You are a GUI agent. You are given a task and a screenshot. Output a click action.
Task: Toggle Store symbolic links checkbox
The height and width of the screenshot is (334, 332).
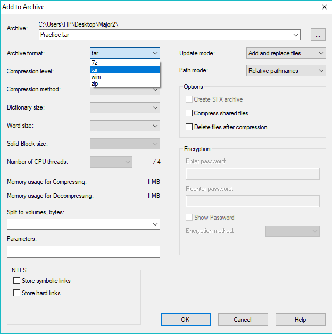(17, 281)
